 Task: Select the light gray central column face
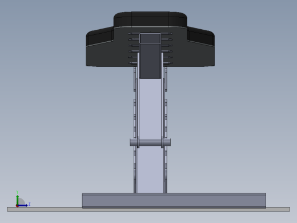pos(150,109)
